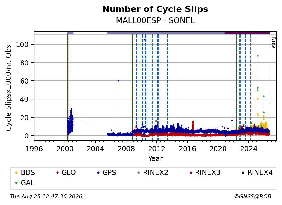This screenshot has width=282, height=205.
Task: Click the Number of Cycle Slips title
Action: pos(155,9)
